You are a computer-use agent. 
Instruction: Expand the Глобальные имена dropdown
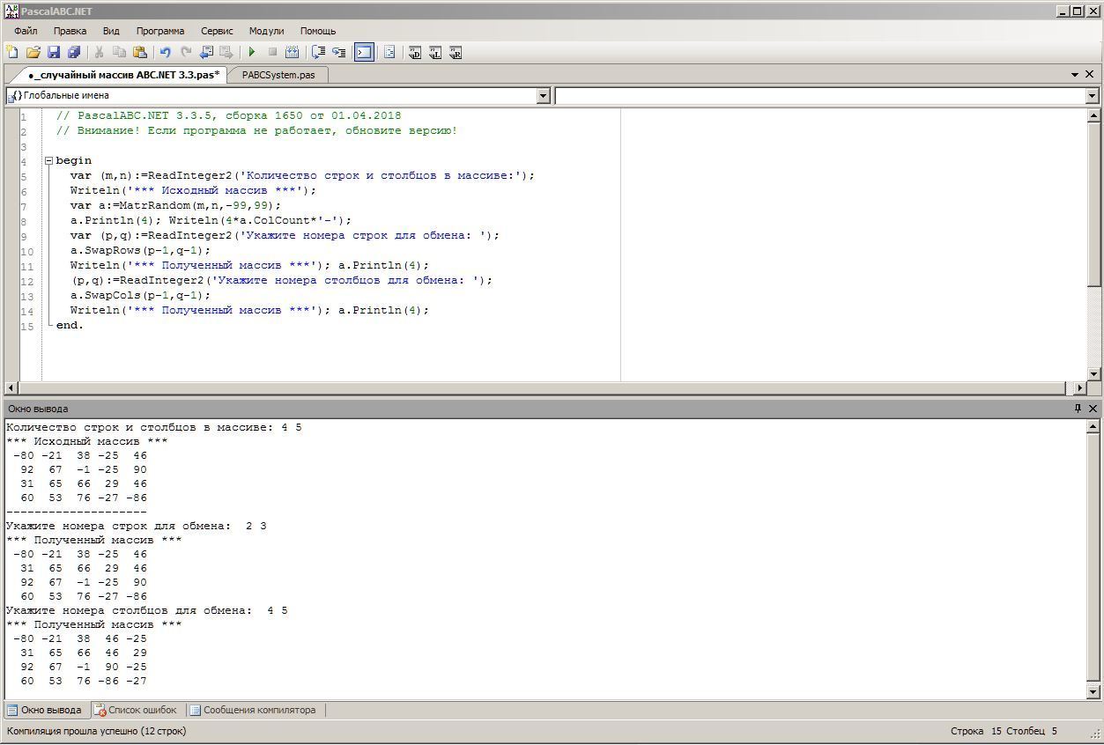[x=543, y=95]
